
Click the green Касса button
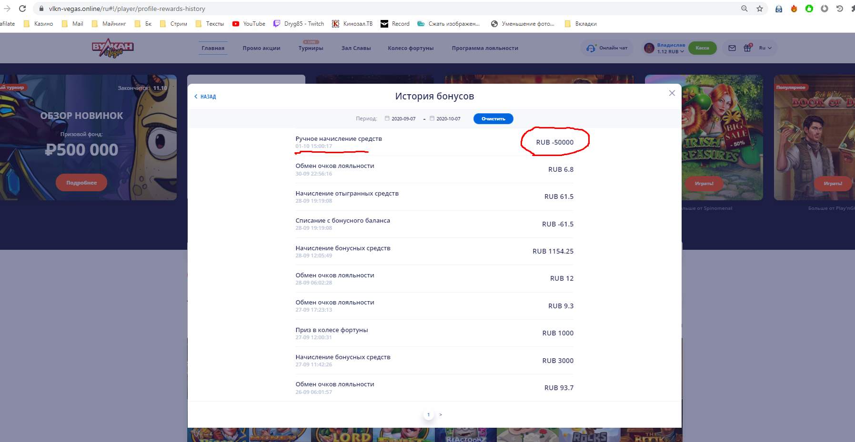coord(702,48)
